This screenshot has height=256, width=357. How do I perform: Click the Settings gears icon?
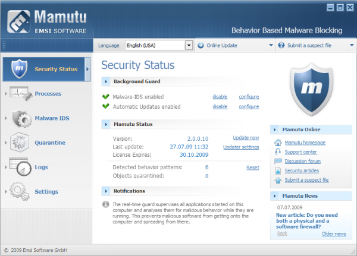(20, 191)
